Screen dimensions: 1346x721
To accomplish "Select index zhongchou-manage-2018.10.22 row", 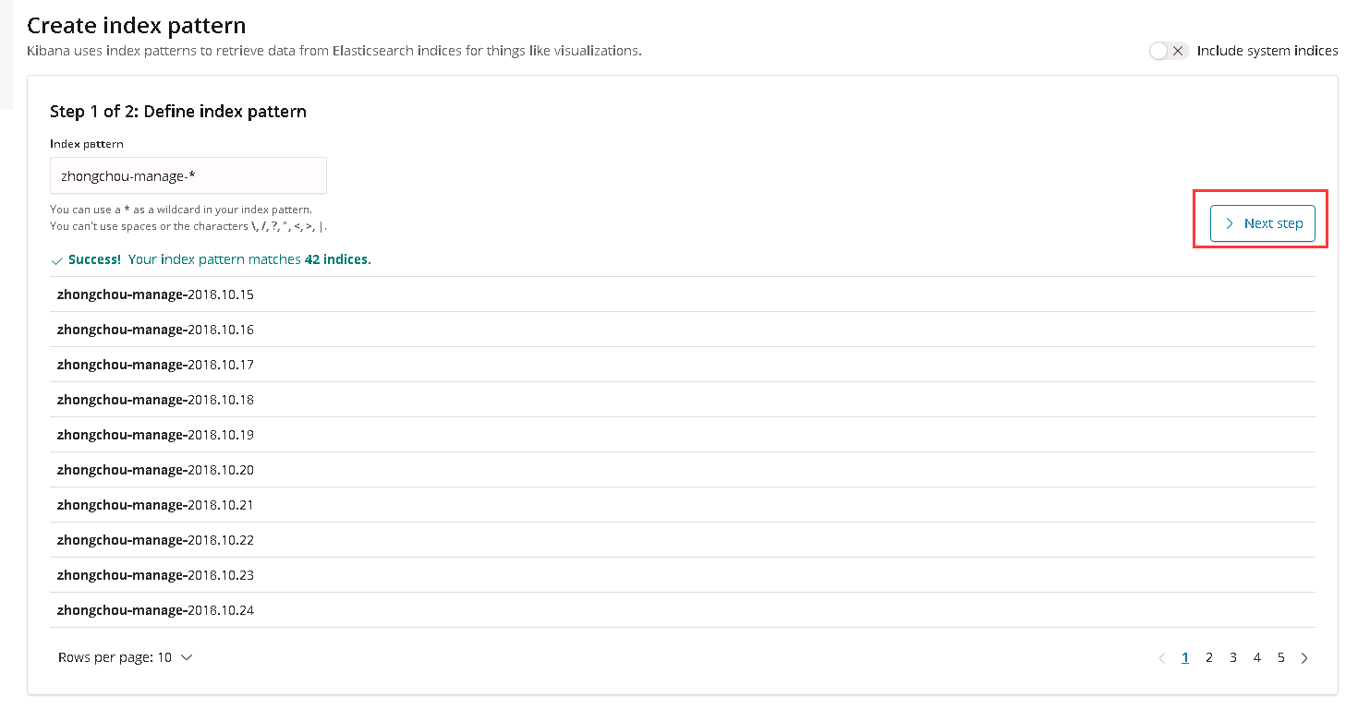I will click(683, 540).
